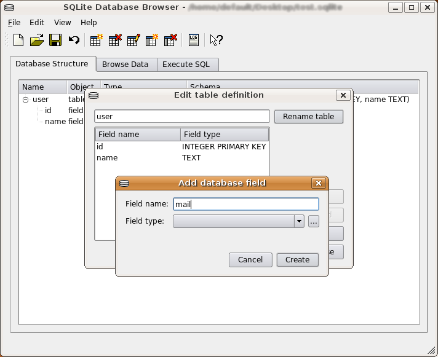Click the New Database icon
The width and height of the screenshot is (438, 357).
[x=18, y=41]
